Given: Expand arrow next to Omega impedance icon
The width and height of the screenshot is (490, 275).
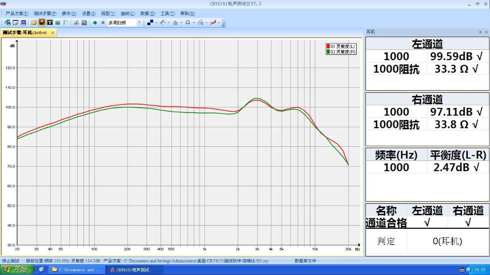Looking at the screenshot, I should [x=194, y=23].
